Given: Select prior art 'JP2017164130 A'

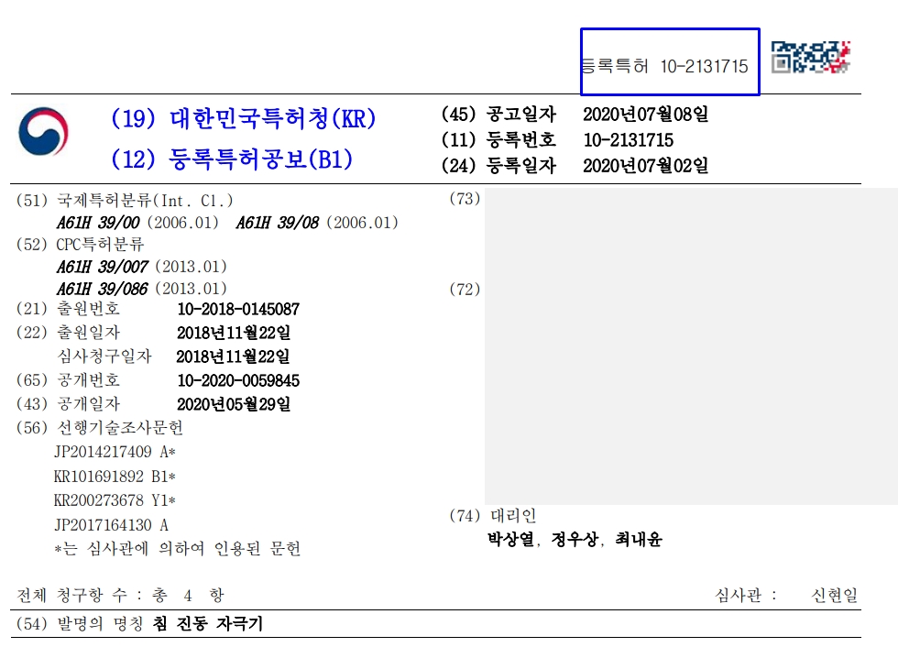Looking at the screenshot, I should (111, 525).
